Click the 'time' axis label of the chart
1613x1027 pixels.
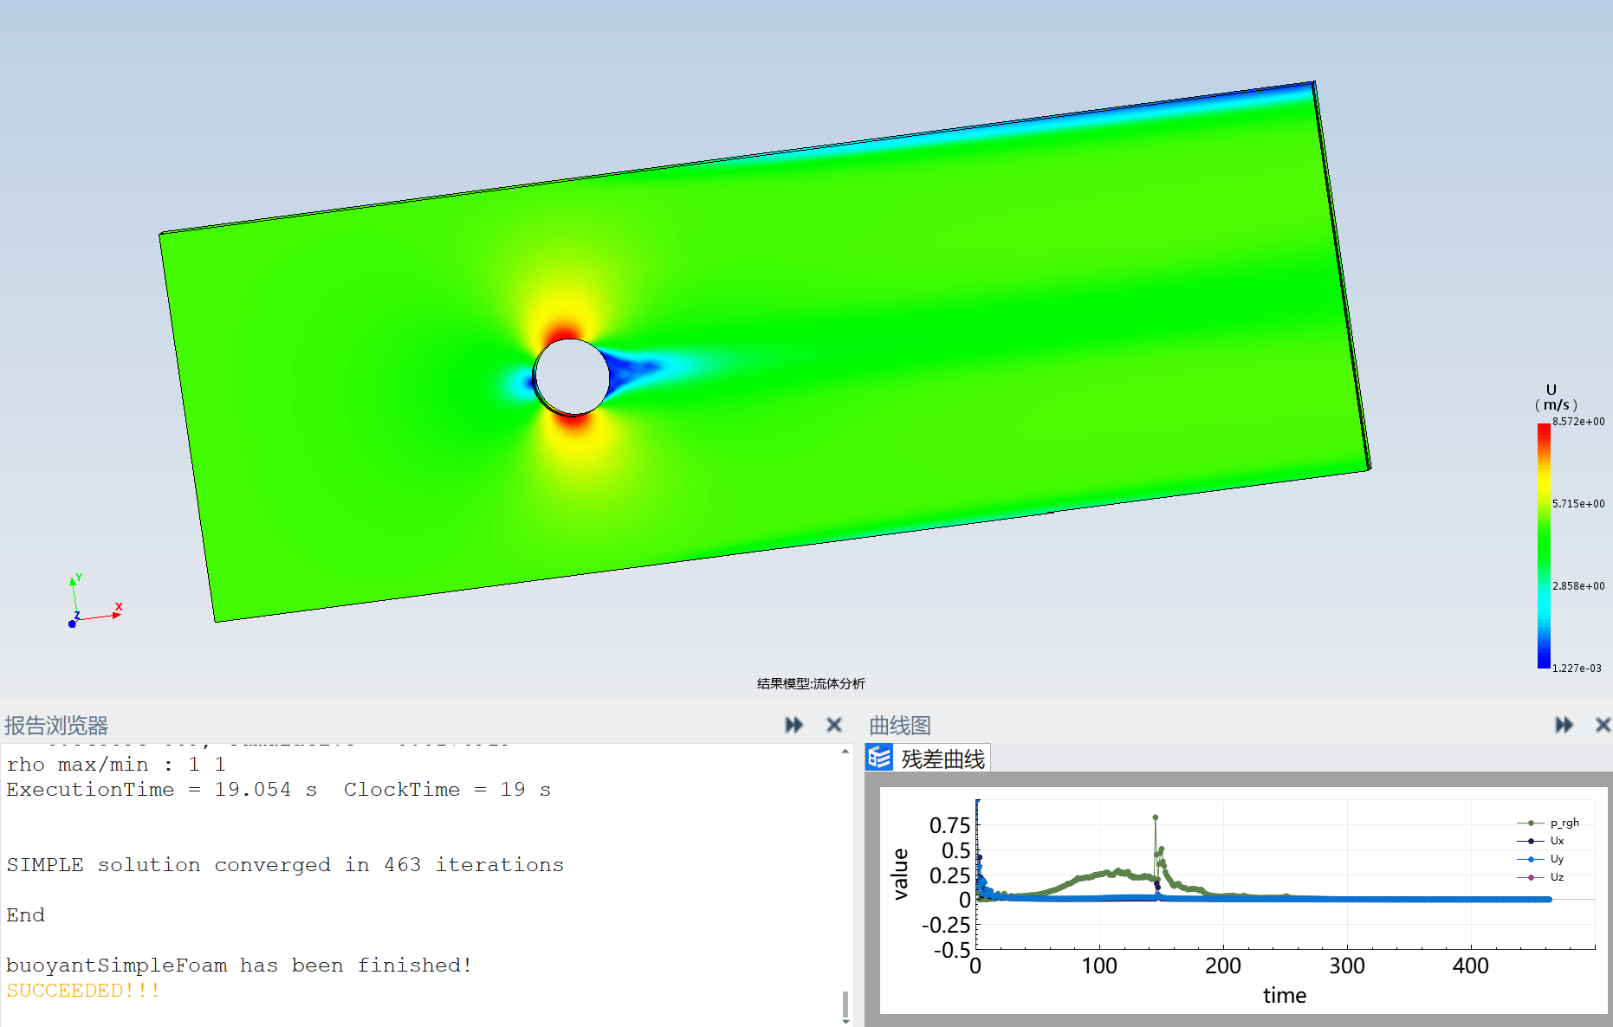(x=1284, y=995)
